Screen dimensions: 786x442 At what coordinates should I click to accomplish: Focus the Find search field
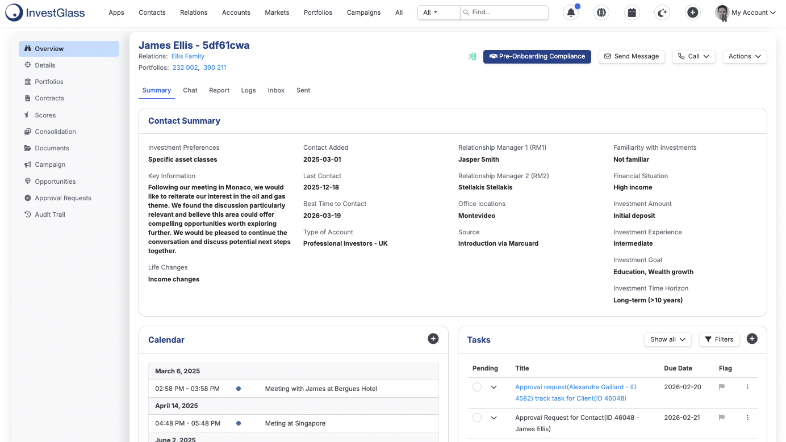tap(504, 12)
